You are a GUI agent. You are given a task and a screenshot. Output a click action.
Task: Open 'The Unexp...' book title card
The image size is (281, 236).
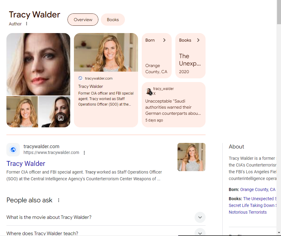(x=190, y=60)
